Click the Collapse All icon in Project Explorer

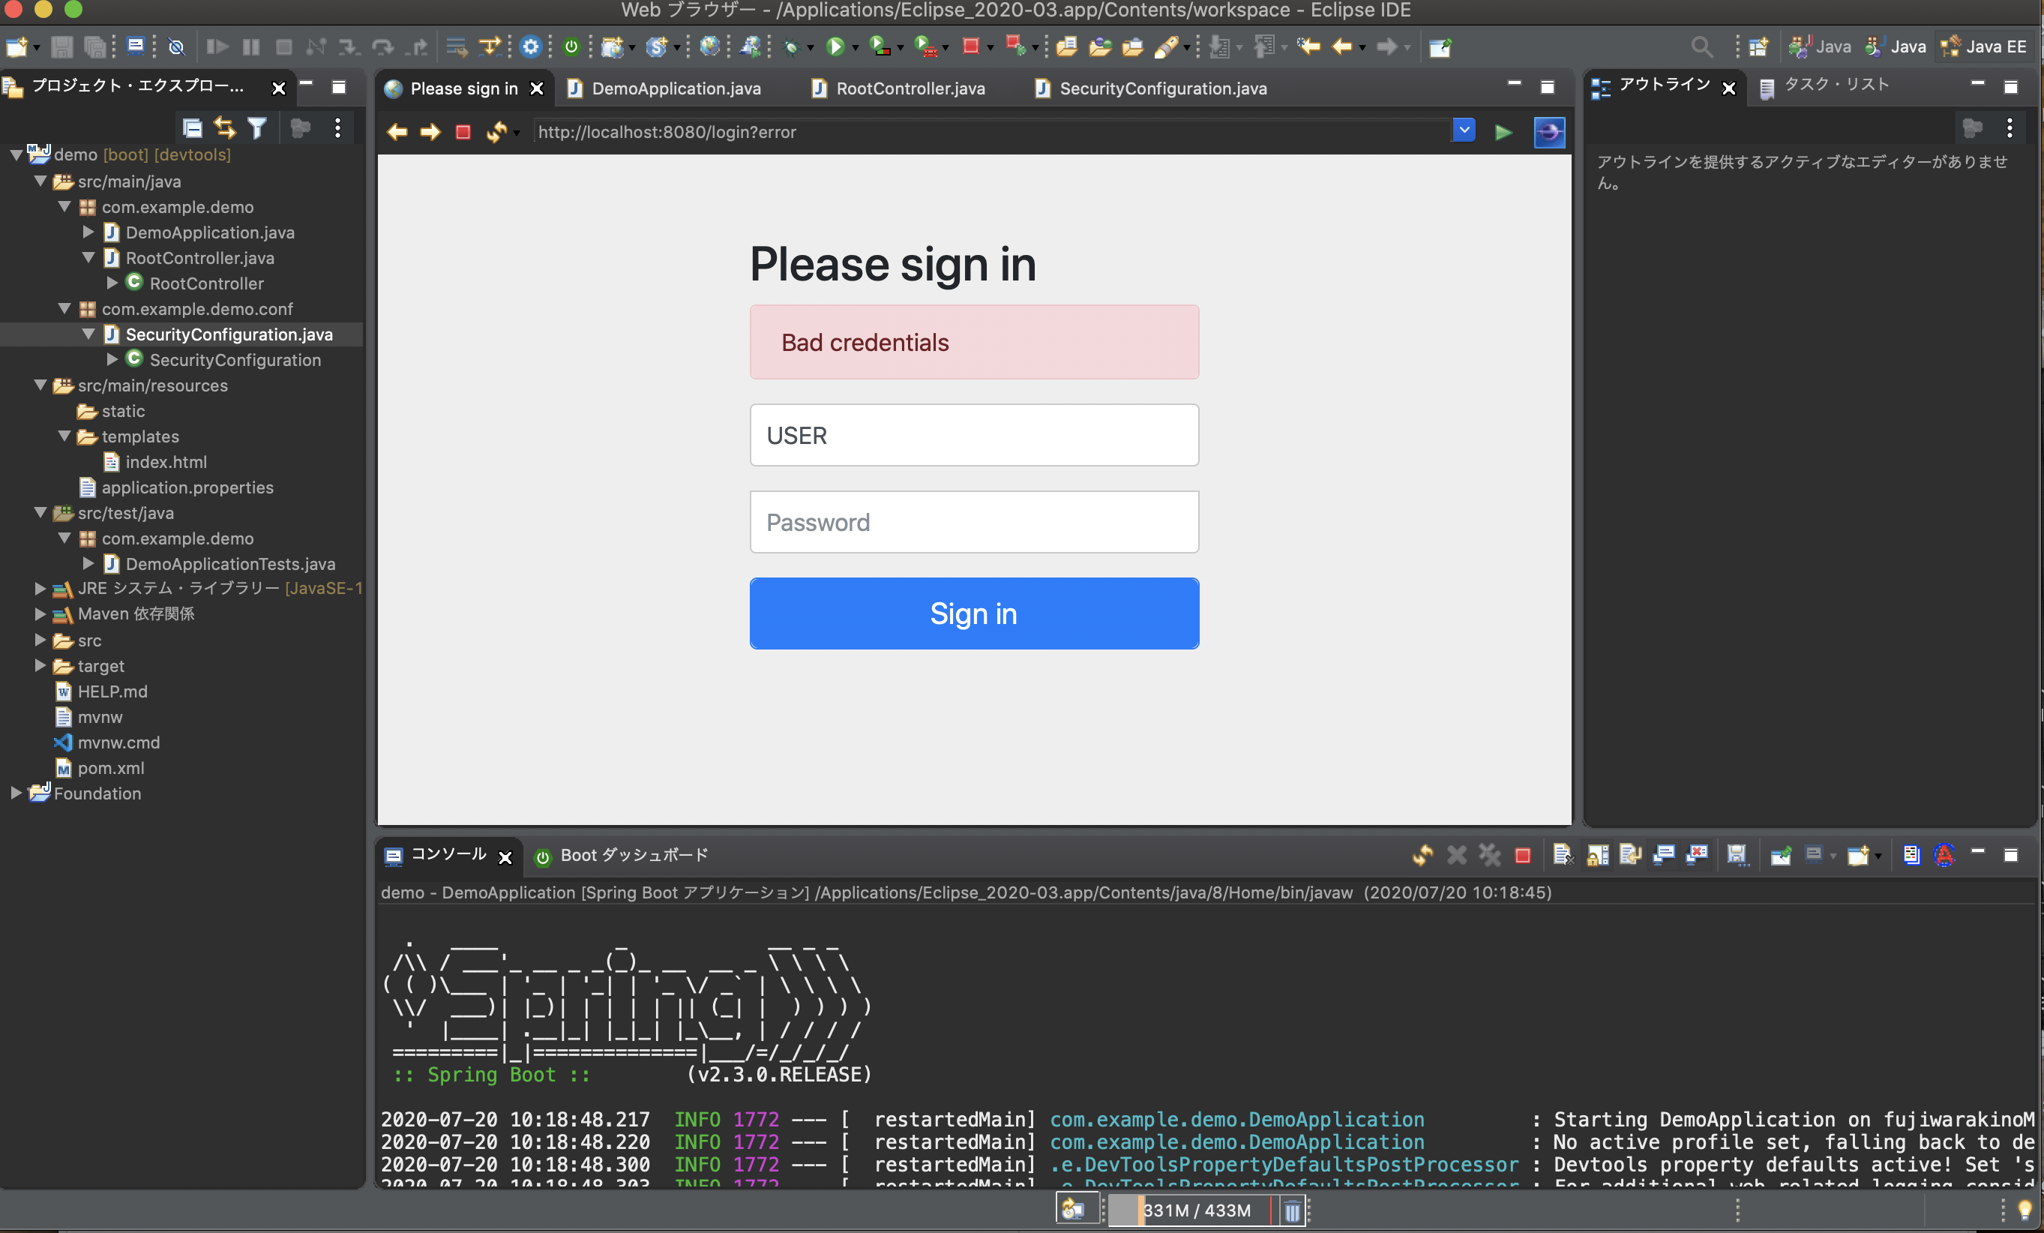click(193, 127)
